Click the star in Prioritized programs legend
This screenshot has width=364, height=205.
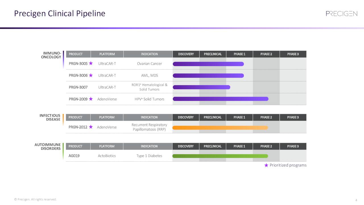tap(266, 165)
